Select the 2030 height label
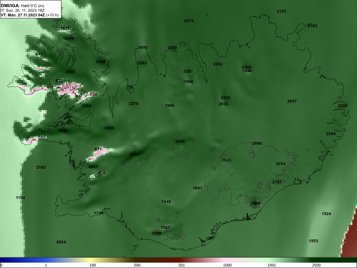 click(223, 104)
